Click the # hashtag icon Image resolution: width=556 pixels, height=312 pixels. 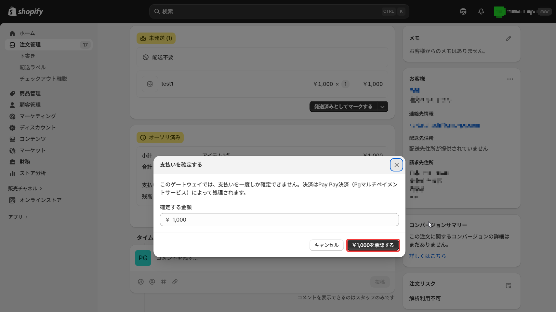click(x=164, y=282)
